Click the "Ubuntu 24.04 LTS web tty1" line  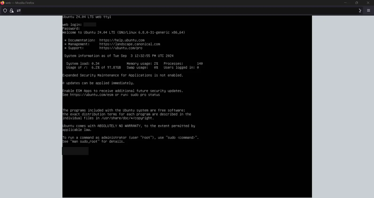[87, 17]
